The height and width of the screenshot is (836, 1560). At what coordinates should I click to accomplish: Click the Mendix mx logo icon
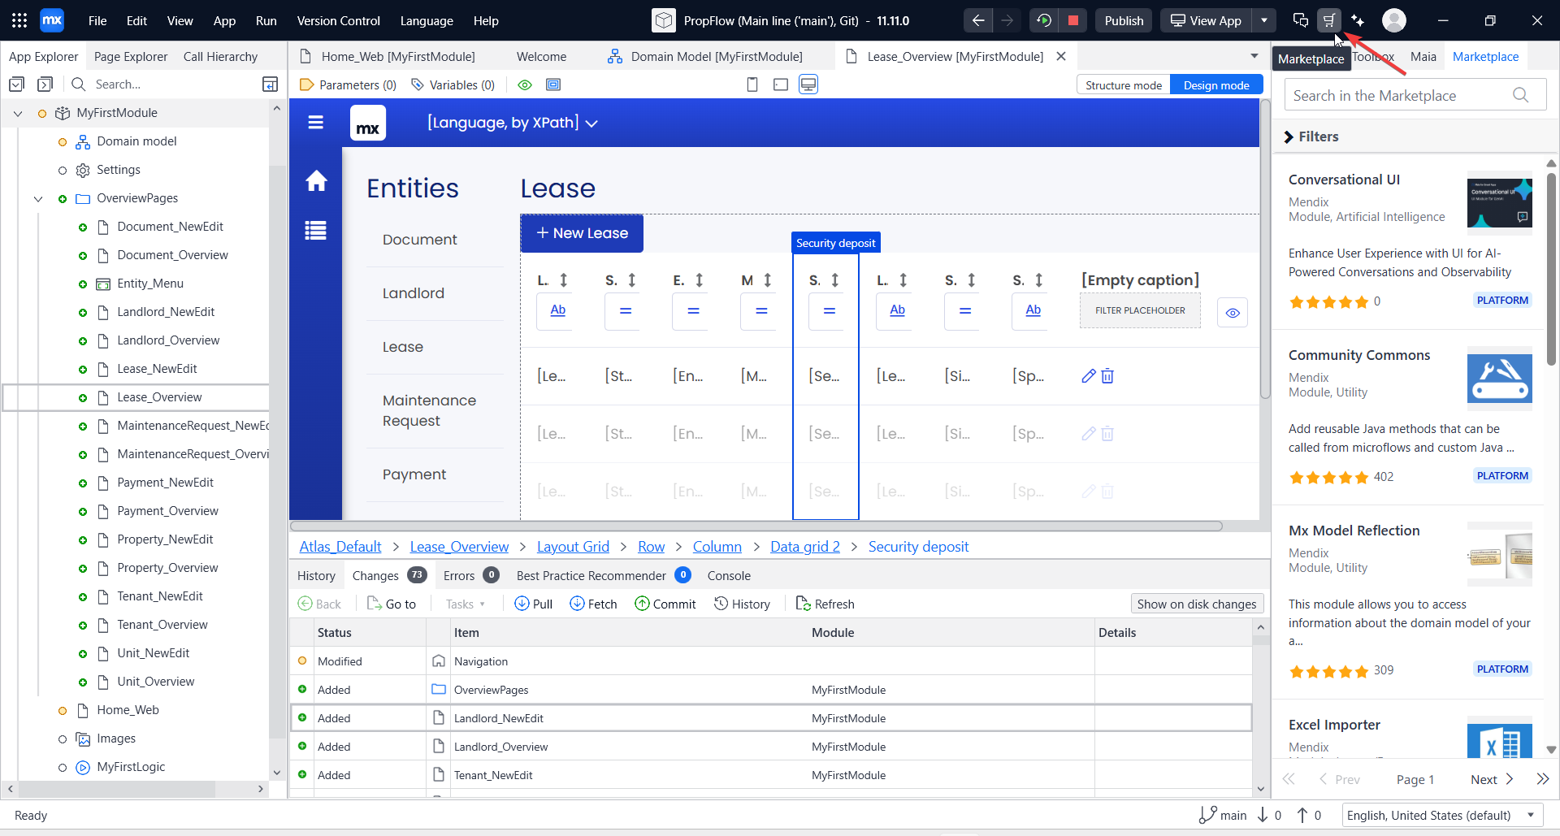click(x=52, y=20)
